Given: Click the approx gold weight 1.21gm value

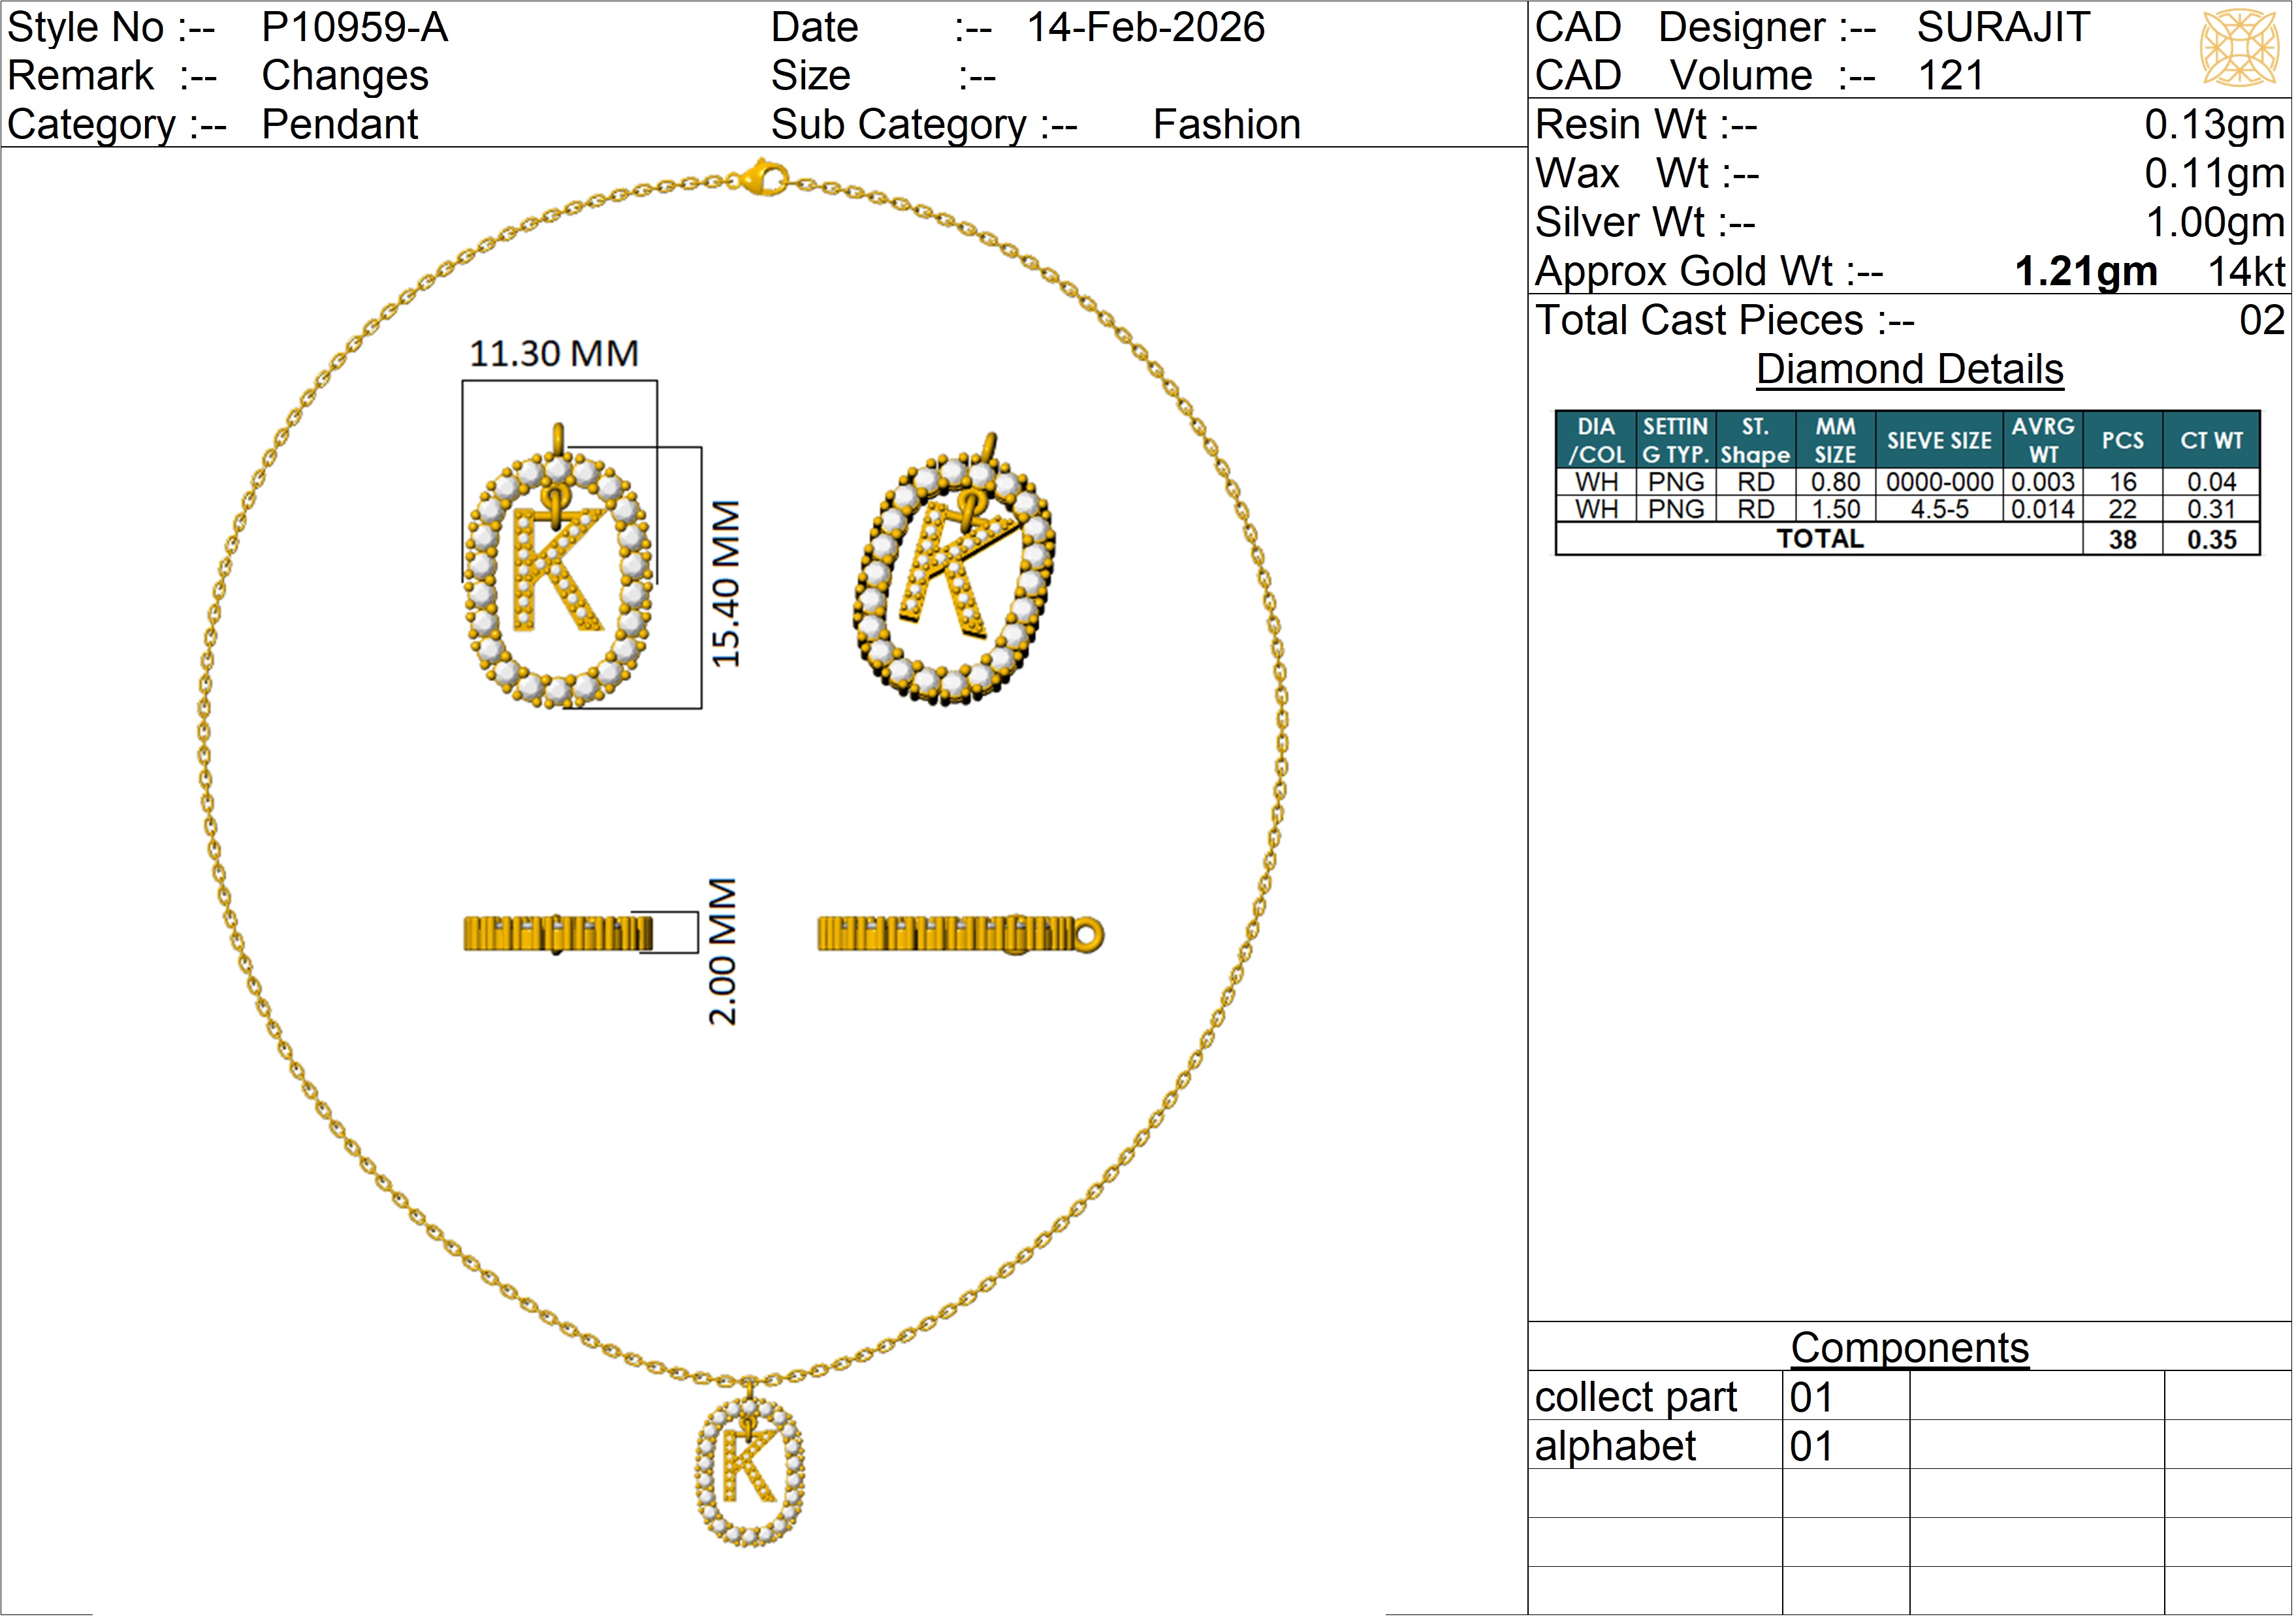Looking at the screenshot, I should tap(2085, 271).
